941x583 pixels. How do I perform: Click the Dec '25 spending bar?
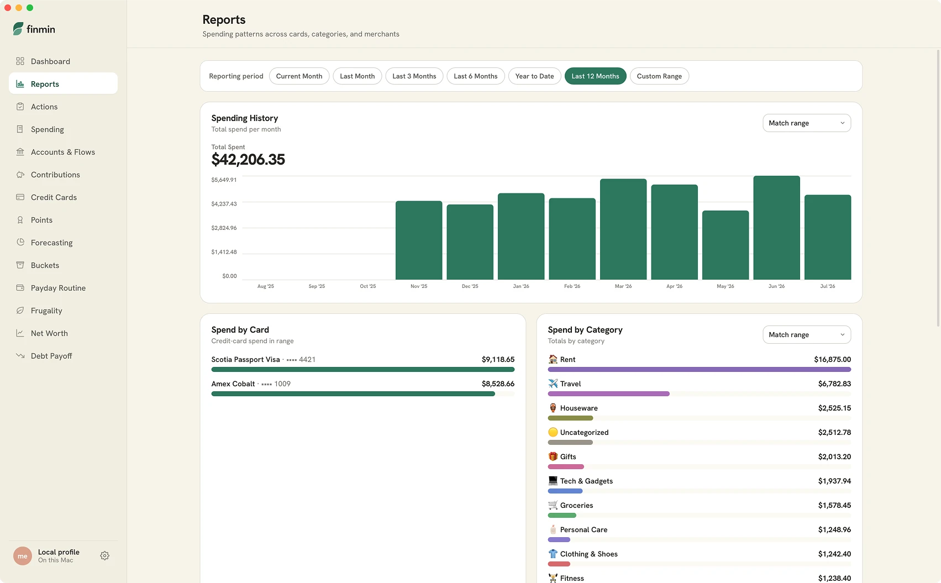coord(470,242)
